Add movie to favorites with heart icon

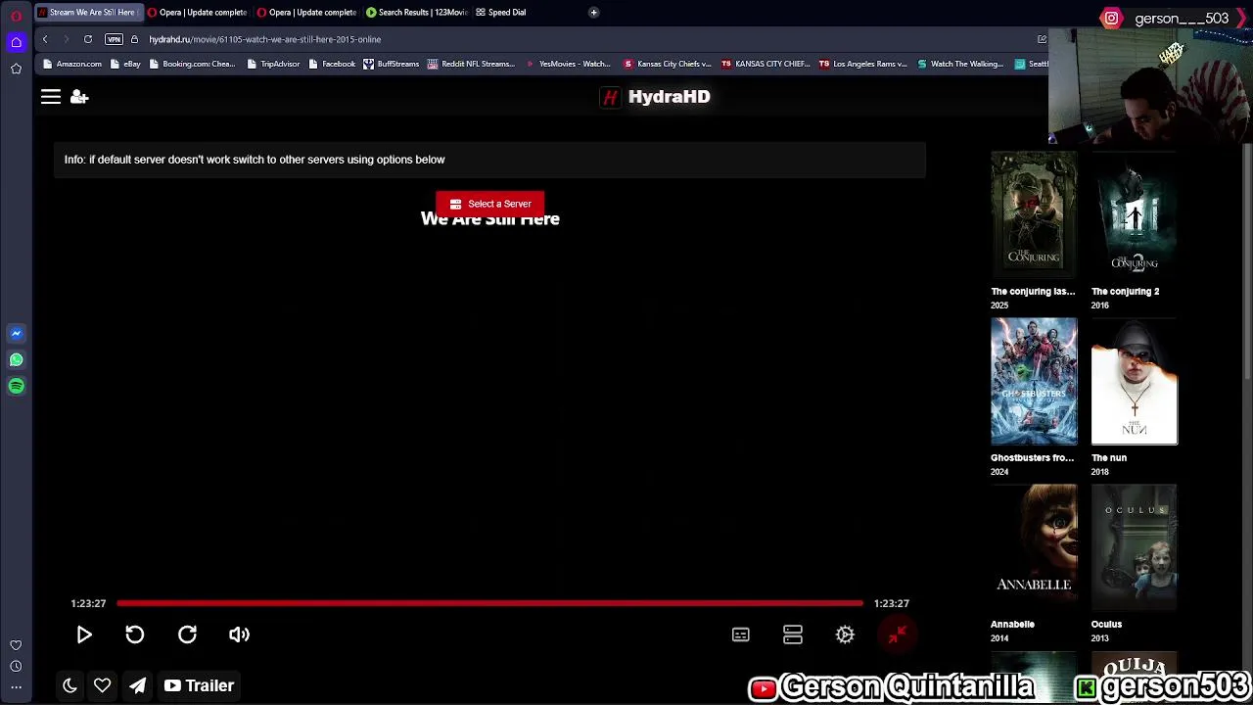click(x=102, y=685)
